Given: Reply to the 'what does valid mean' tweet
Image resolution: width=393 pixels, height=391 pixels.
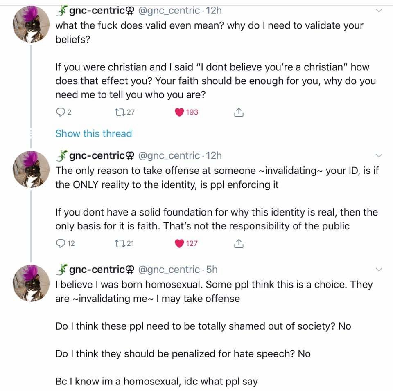Looking at the screenshot, I should pos(59,112).
